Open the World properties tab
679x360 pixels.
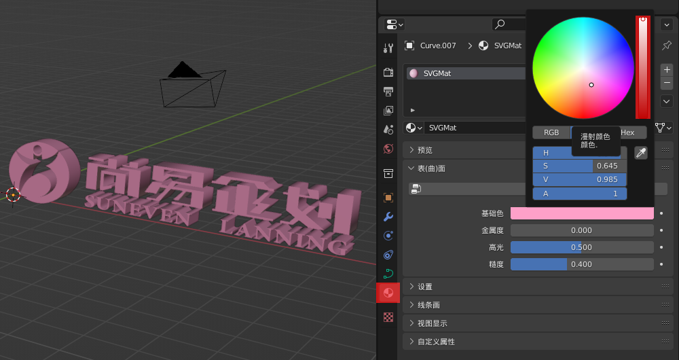388,148
